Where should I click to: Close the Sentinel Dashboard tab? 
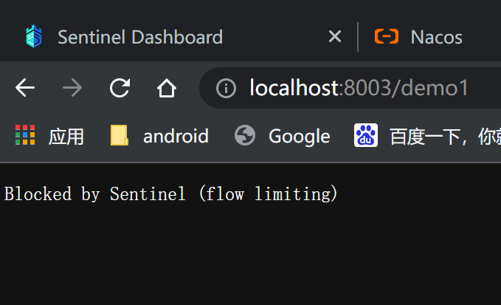point(335,36)
